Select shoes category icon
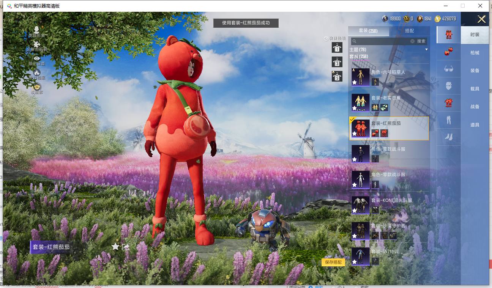This screenshot has height=288, width=492. pyautogui.click(x=449, y=137)
